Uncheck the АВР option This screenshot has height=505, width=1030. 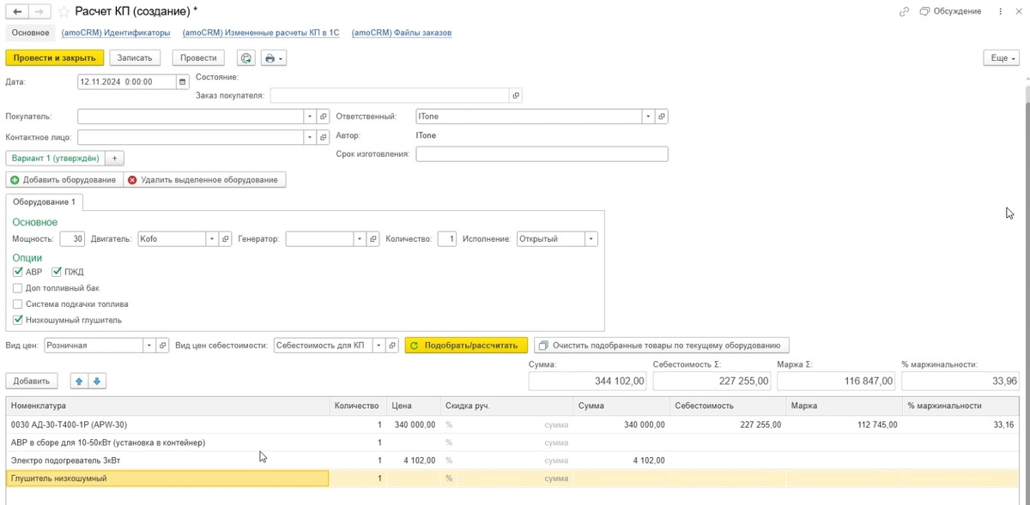point(18,272)
